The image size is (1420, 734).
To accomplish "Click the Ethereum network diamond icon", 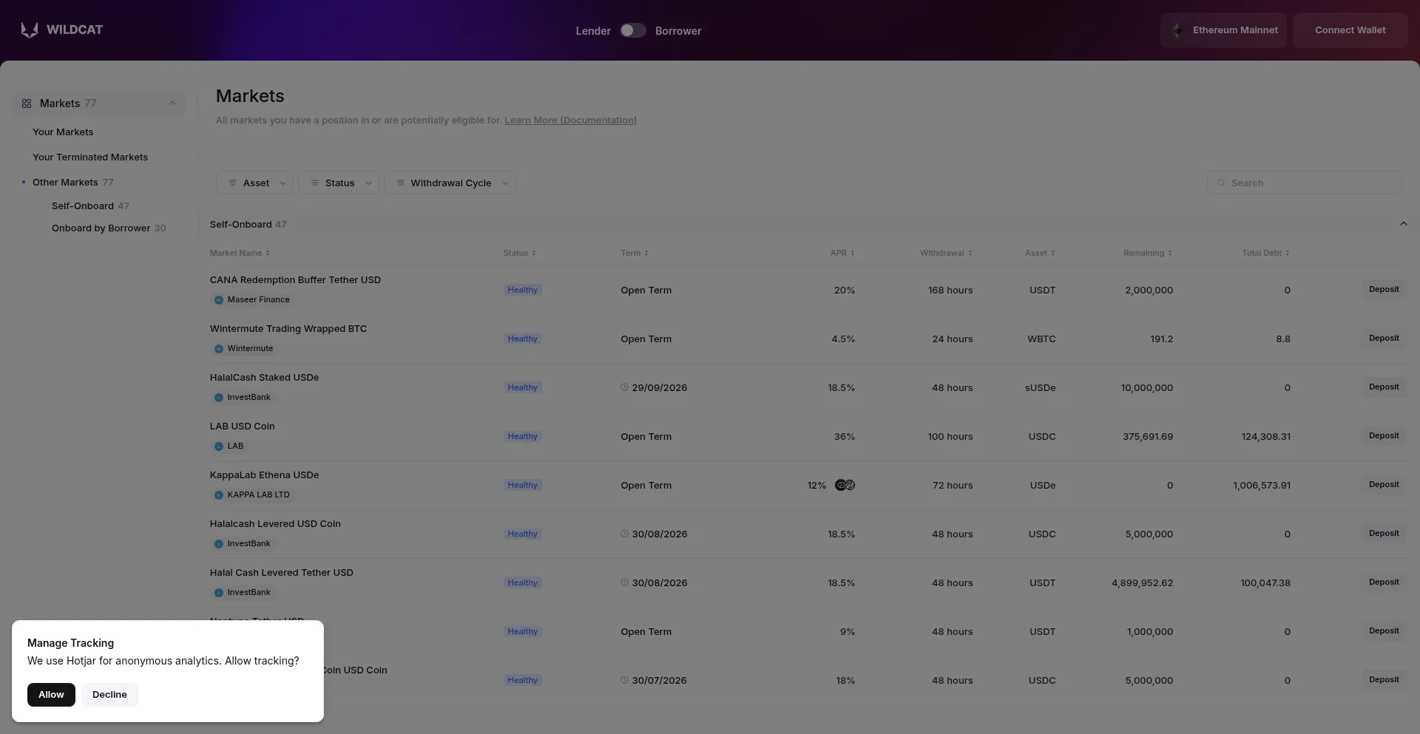I will 1177,30.
